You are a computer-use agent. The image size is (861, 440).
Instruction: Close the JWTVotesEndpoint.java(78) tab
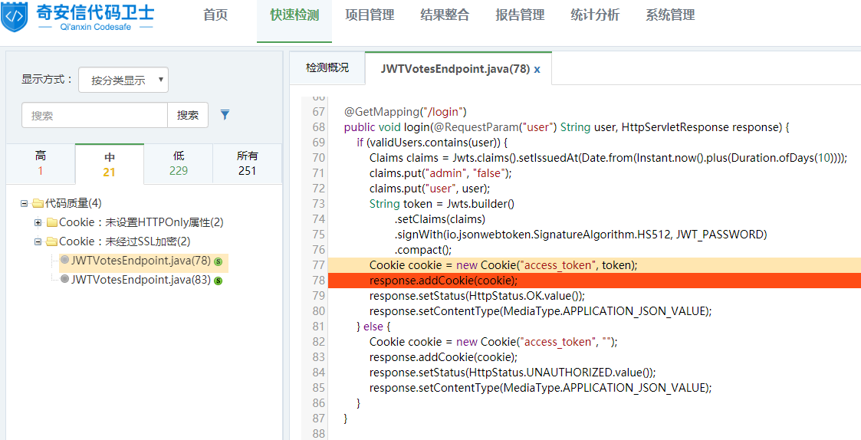click(x=537, y=69)
